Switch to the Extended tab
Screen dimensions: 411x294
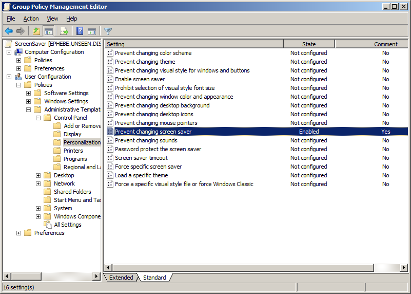click(121, 278)
